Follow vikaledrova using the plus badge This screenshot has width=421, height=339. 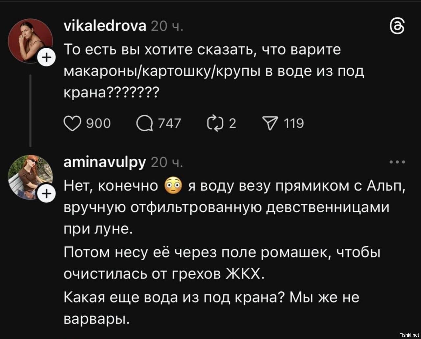(47, 57)
